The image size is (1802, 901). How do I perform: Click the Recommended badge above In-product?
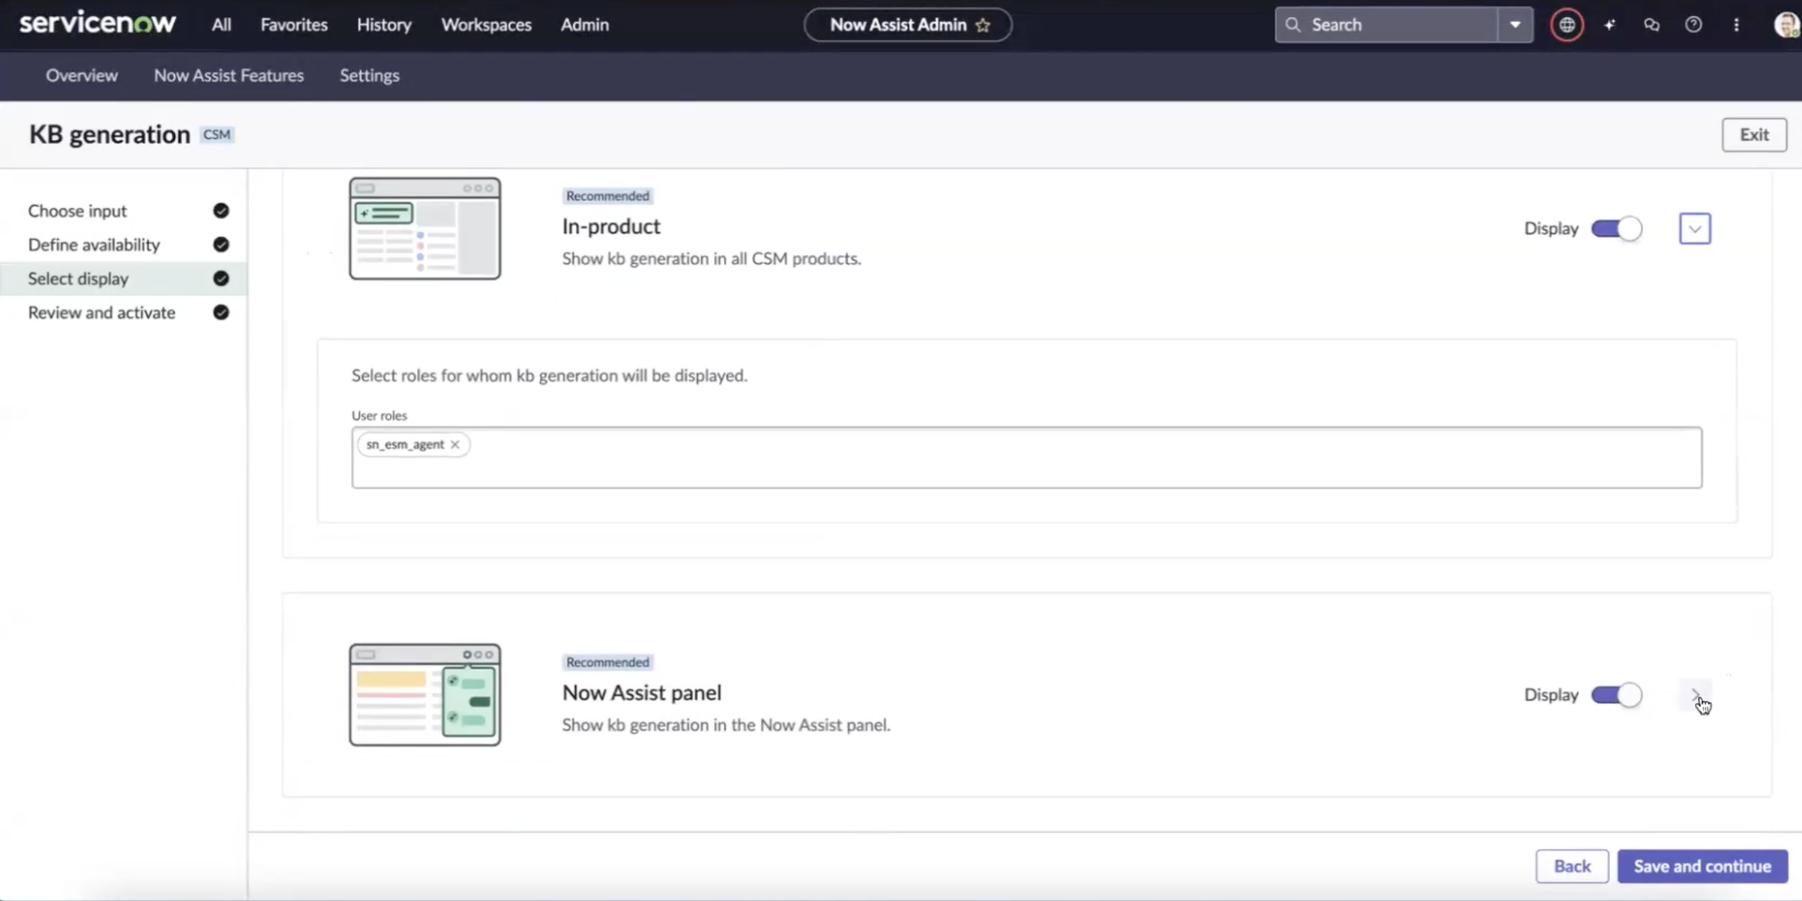click(607, 196)
